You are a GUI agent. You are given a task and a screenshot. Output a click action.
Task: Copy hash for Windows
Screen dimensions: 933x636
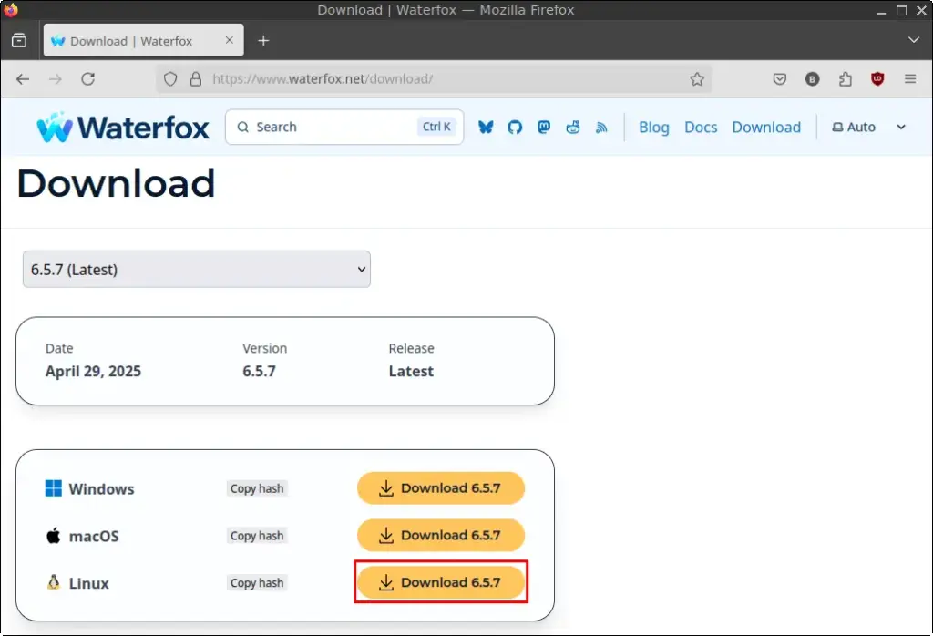pos(257,488)
